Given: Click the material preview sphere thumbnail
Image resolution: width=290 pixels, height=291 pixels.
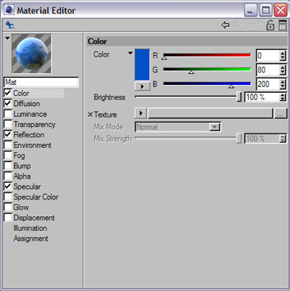Looking at the screenshot, I should coord(32,54).
